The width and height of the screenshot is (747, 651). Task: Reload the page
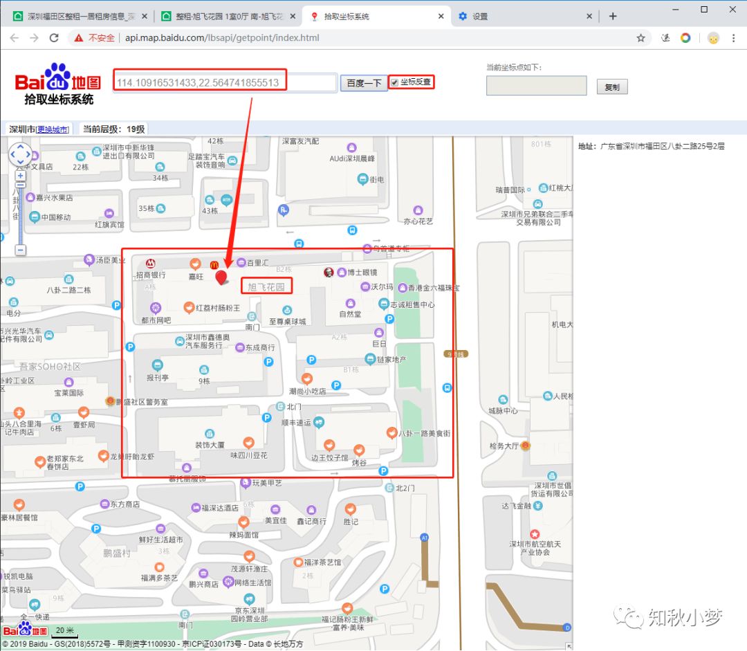coord(54,37)
